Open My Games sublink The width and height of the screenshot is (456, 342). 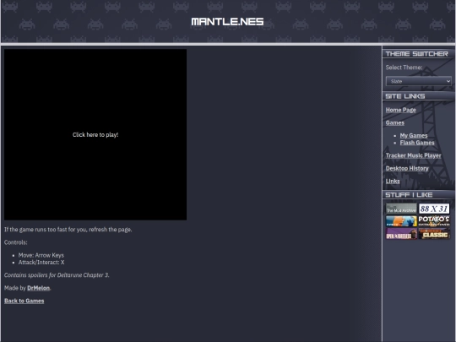pos(414,135)
